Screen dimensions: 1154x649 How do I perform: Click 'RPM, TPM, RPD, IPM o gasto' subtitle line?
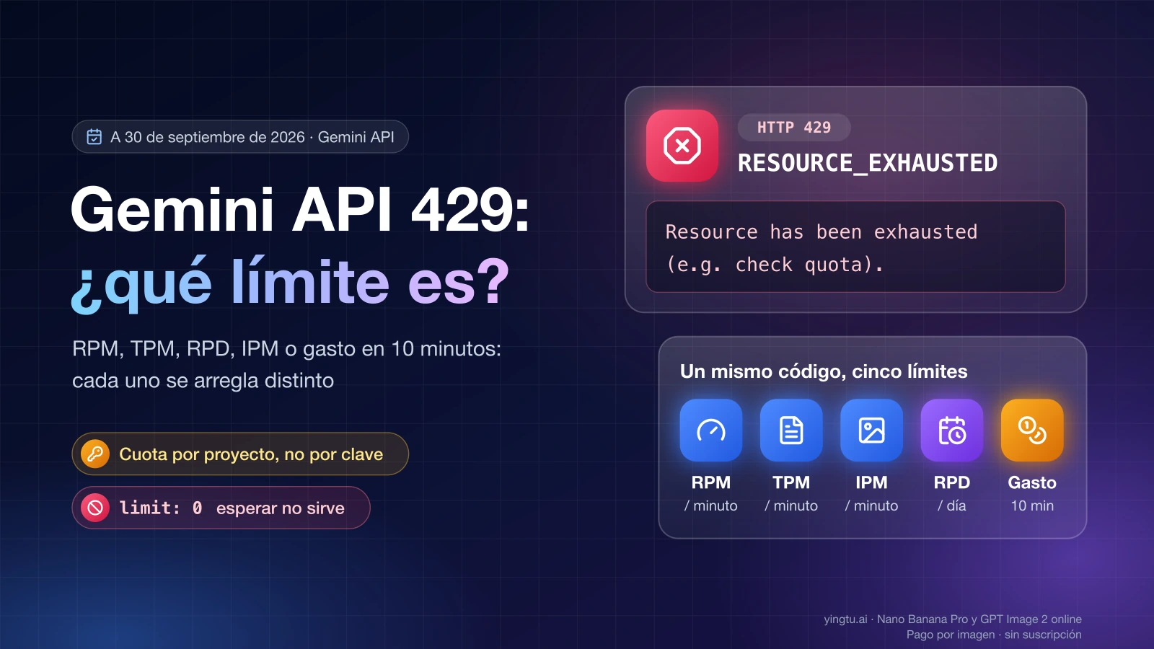[286, 349]
